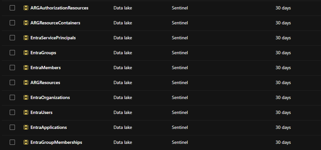The height and width of the screenshot is (150, 321).
Task: Click the 30 days retention for EntraOrganizations
Action: [x=283, y=97]
